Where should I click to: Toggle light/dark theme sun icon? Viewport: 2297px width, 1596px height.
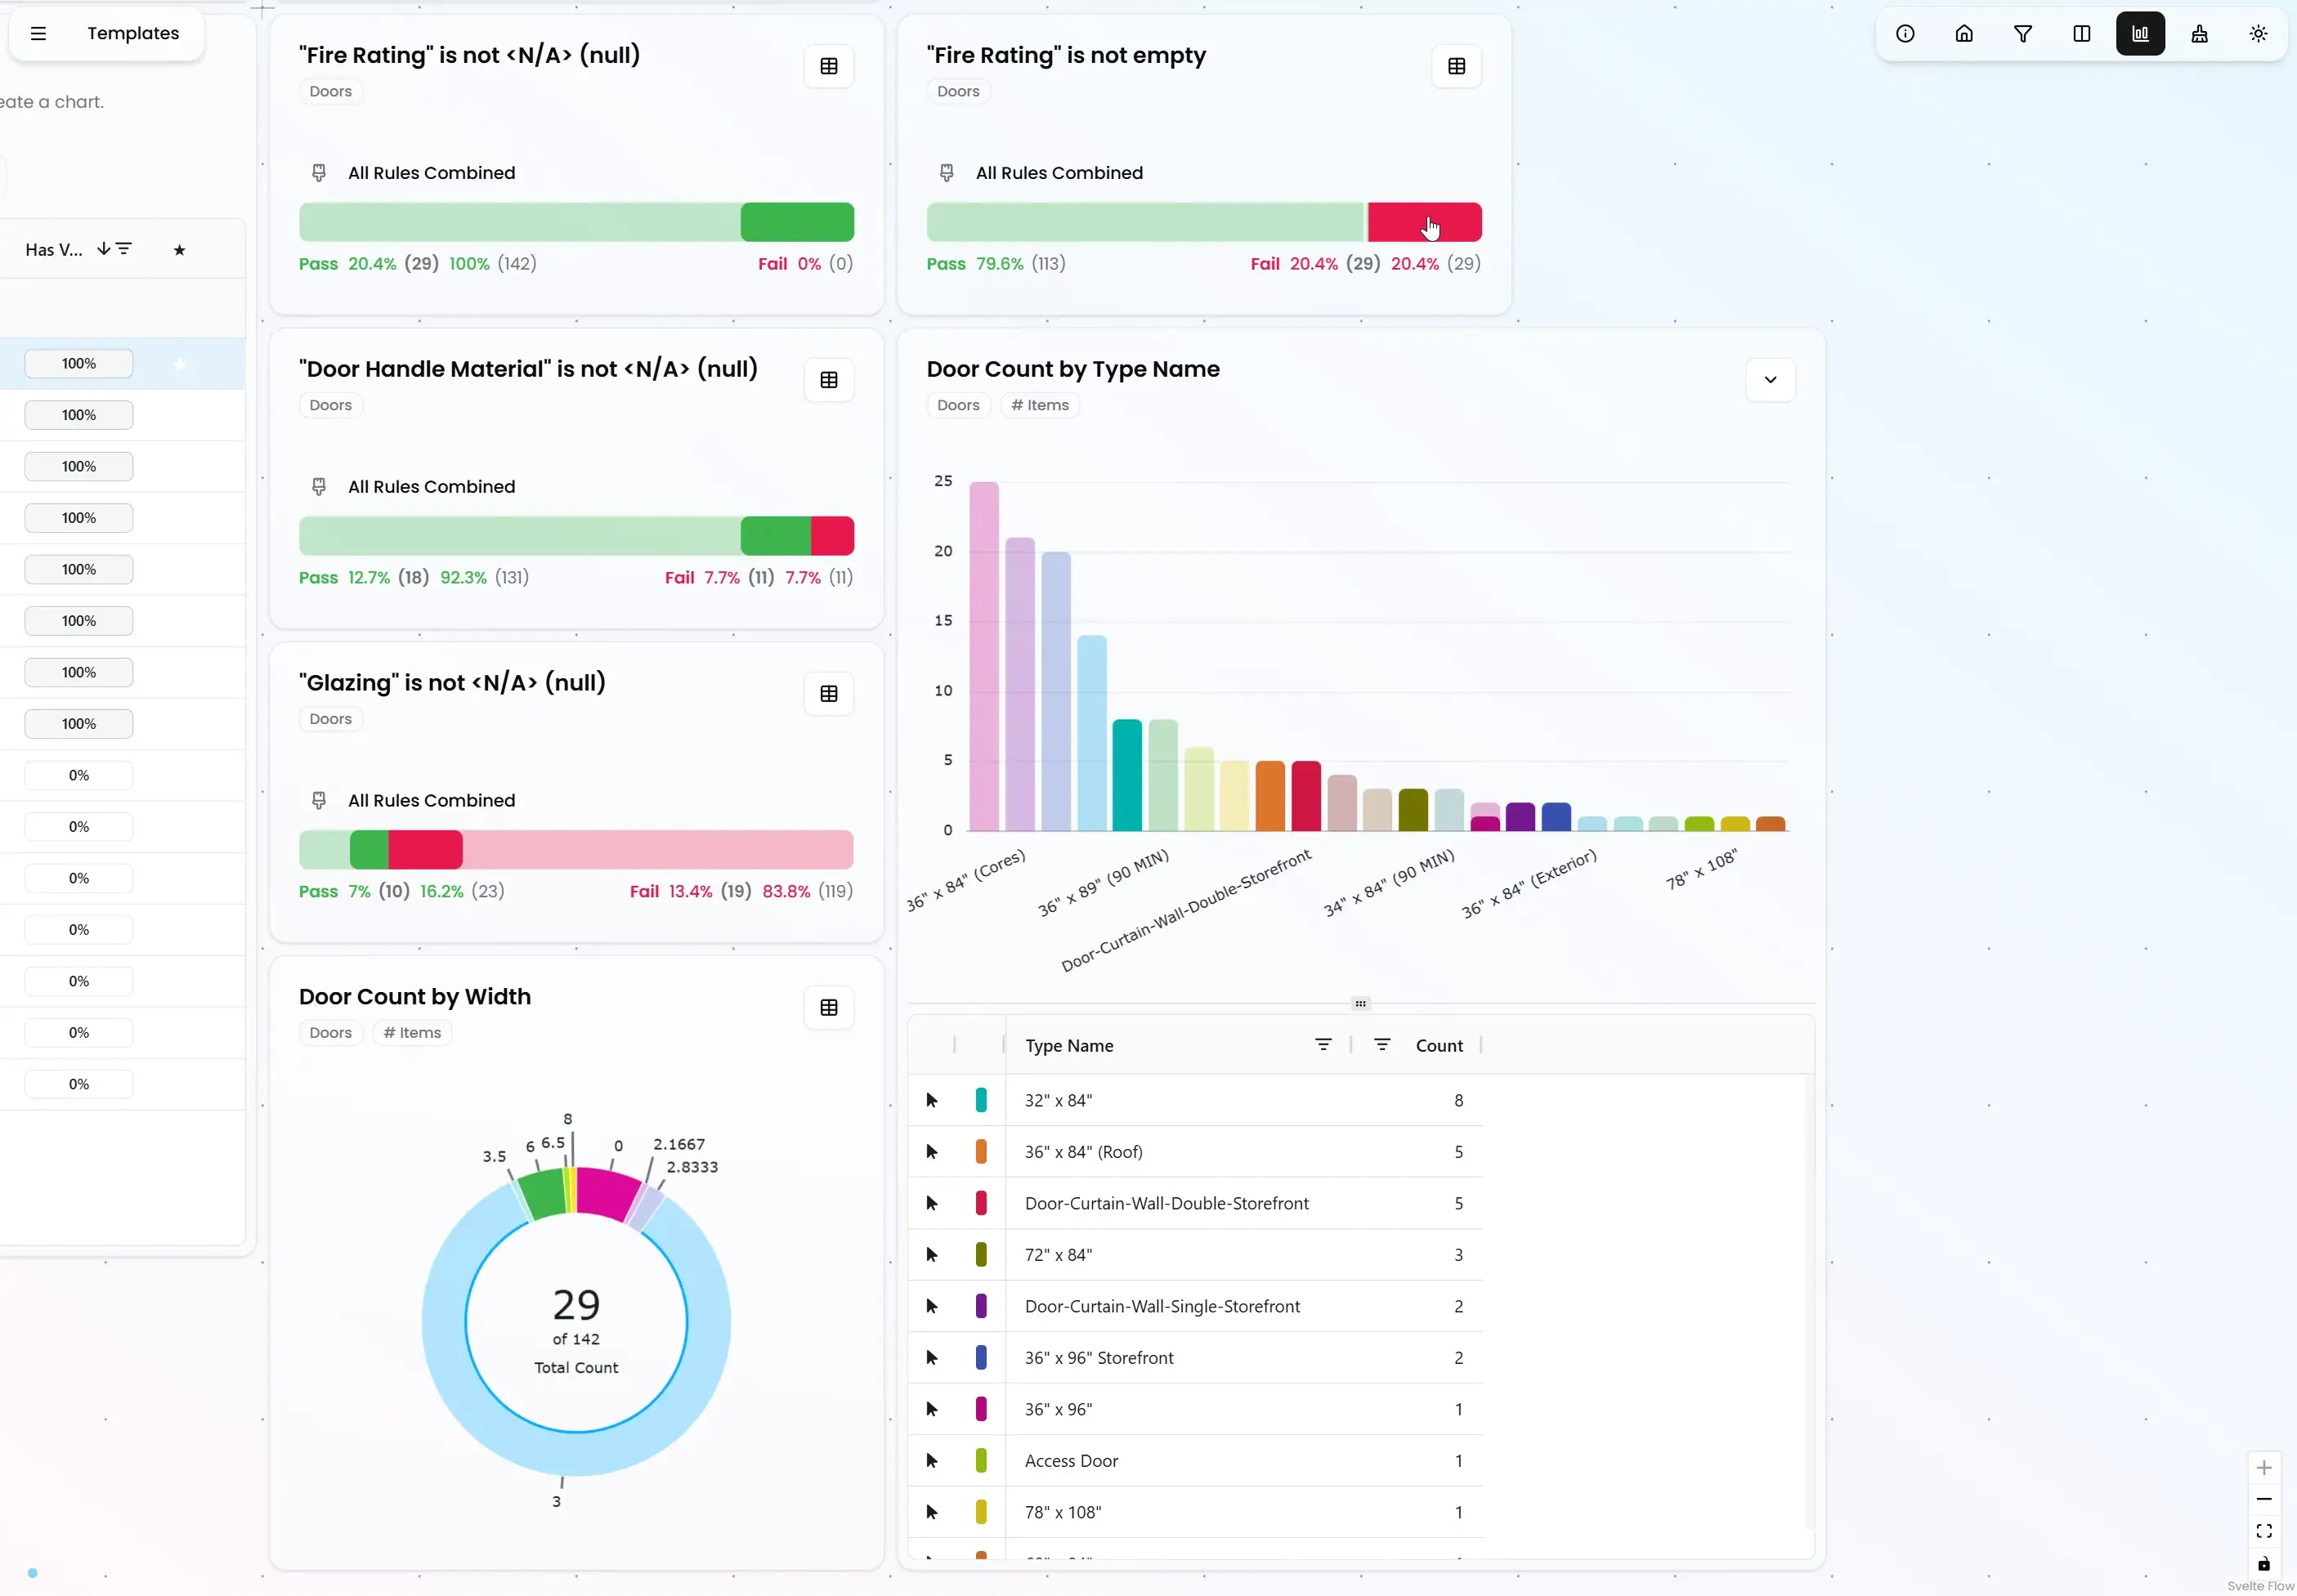tap(2258, 34)
